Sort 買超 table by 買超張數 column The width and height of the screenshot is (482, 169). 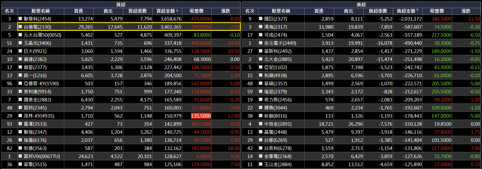coord(137,11)
